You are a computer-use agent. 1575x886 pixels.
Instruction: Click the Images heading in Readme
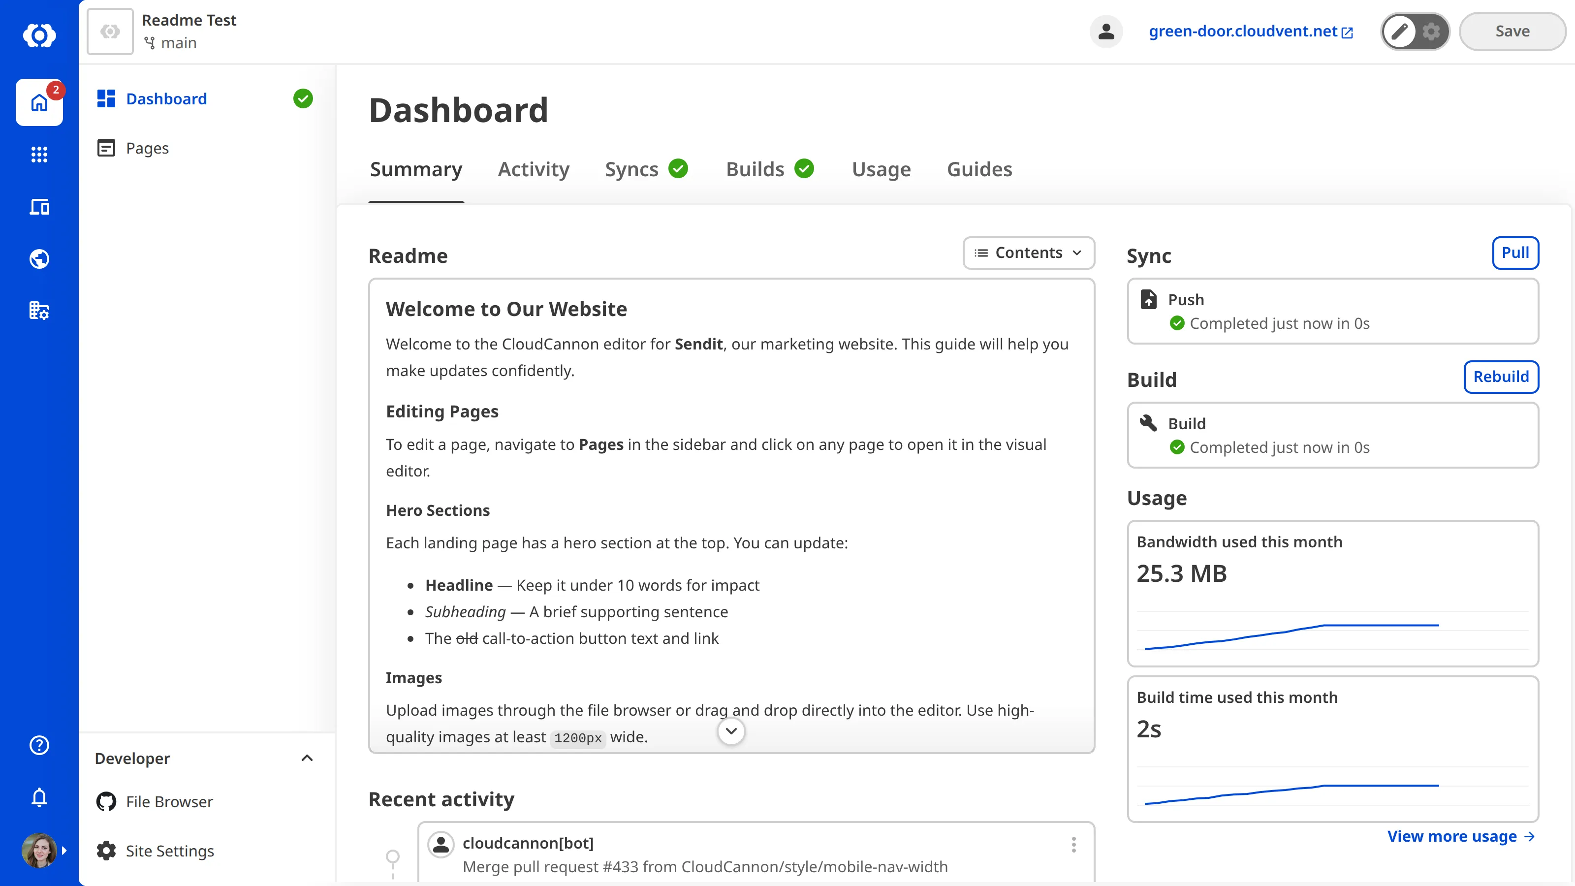click(413, 678)
